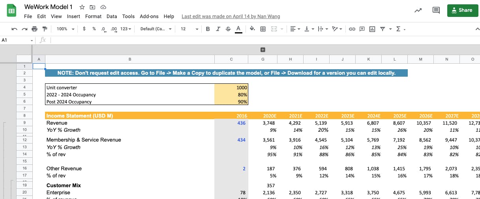
Task: Check the cloud save status icon
Action: [103, 7]
